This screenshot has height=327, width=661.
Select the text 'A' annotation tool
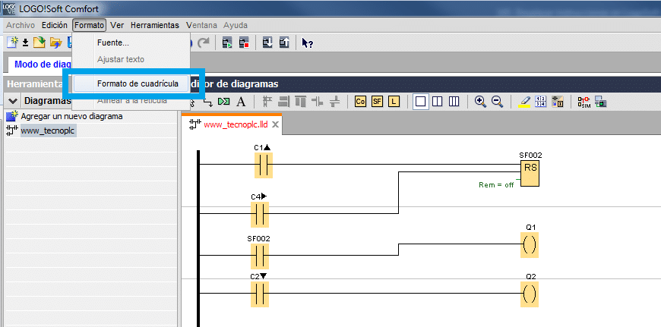241,102
